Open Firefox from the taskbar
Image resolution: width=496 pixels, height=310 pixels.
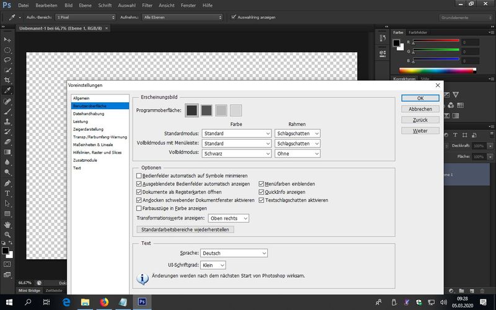coord(104,302)
